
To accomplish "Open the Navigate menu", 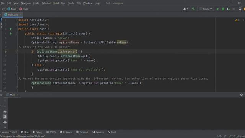I will 26,3.
